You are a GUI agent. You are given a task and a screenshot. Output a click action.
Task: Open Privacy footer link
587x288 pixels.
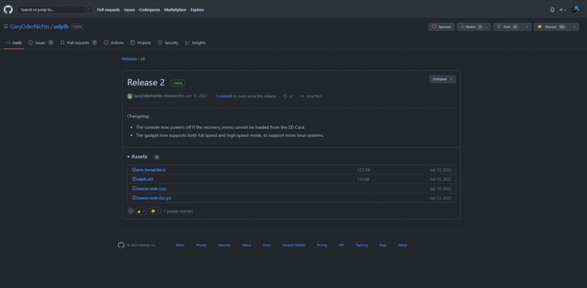[201, 246]
